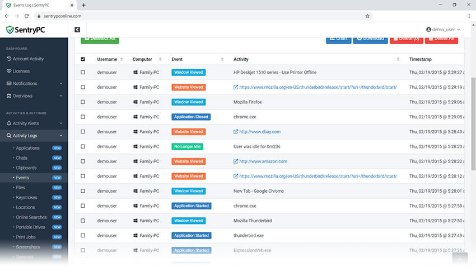Open the Chrome three-dot menu

tap(466, 16)
